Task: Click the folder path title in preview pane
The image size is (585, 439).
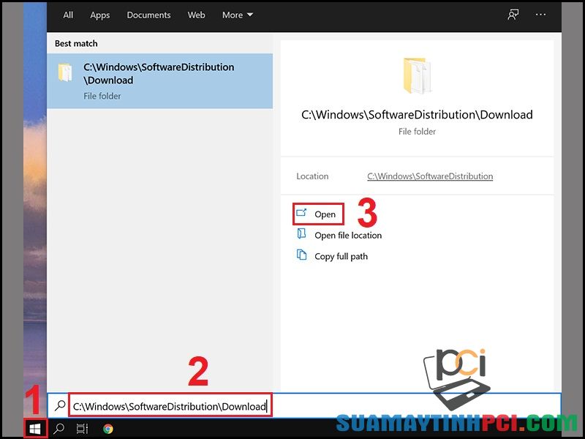Action: click(x=417, y=115)
